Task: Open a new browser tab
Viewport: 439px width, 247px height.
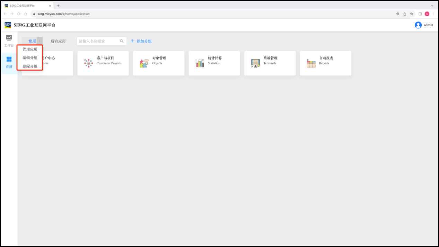Action: [58, 6]
